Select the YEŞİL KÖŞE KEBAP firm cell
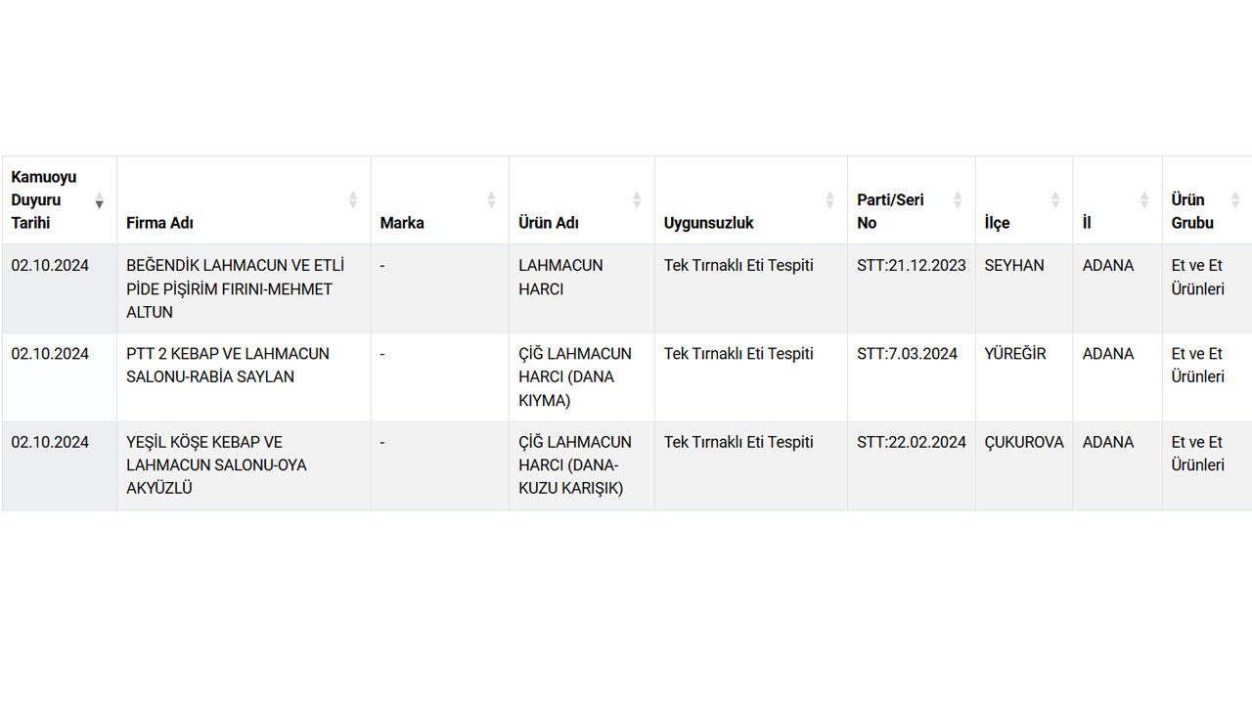This screenshot has height=704, width=1252. tap(216, 464)
